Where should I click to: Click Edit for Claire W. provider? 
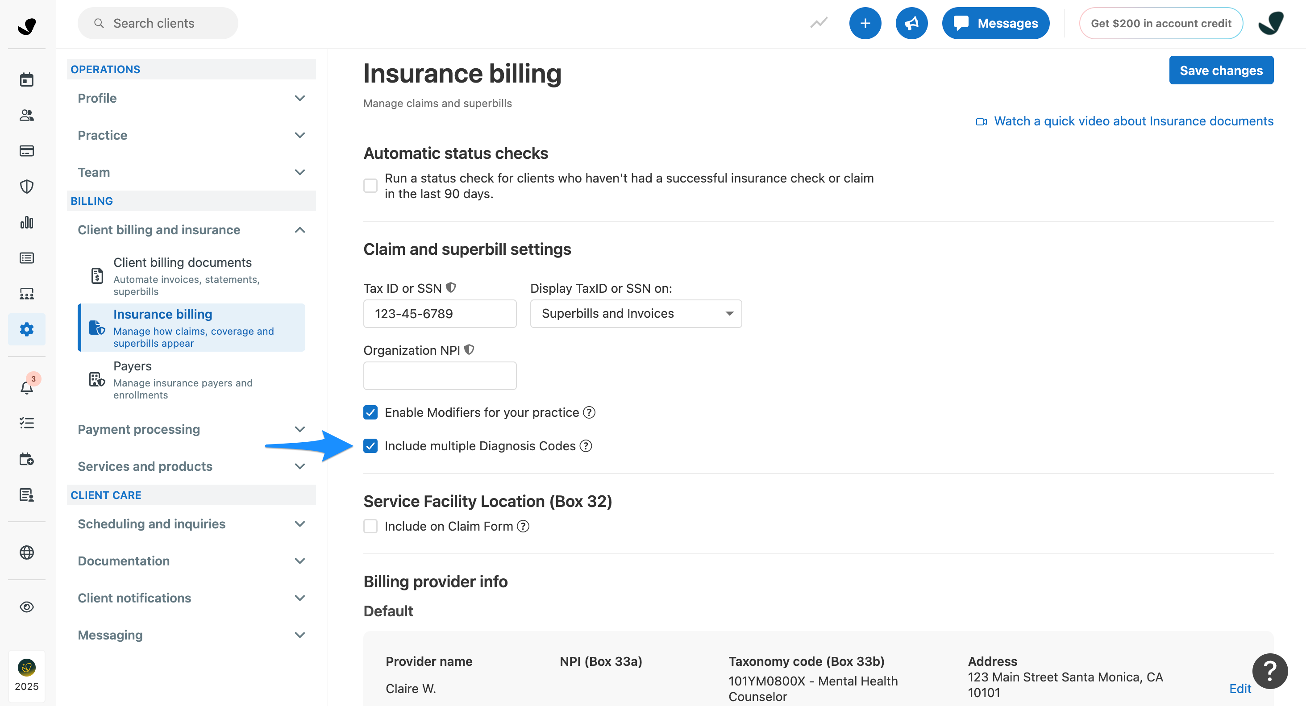click(x=1240, y=689)
